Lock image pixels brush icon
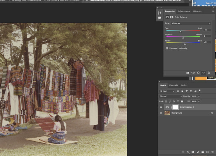This screenshot has height=156, width=216. click(x=170, y=101)
